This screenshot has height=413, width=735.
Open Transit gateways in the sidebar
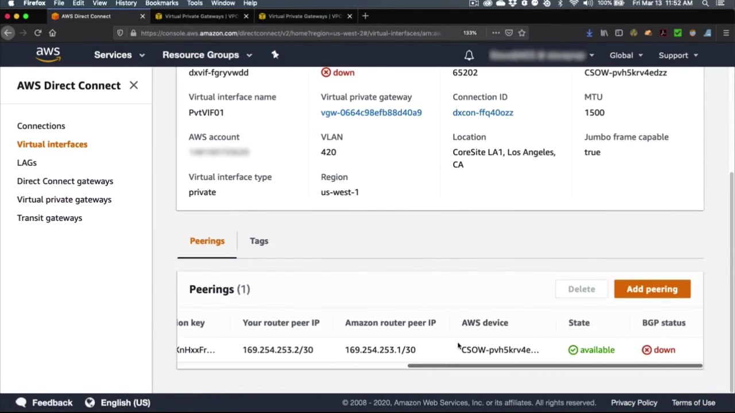[50, 217]
